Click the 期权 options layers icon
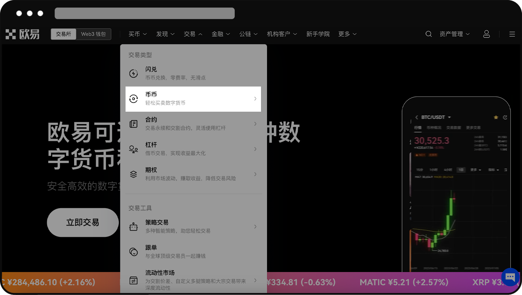This screenshot has width=522, height=295. coord(133,174)
